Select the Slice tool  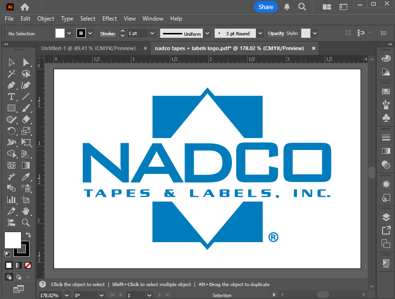[11, 211]
